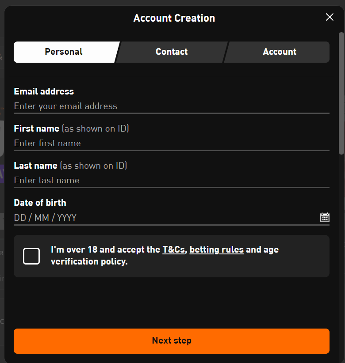Open the date of birth calendar picker
This screenshot has height=363, width=345.
pos(325,217)
